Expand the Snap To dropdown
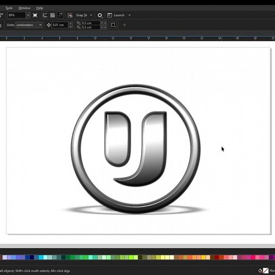Viewport: 275px width, 275px height. tap(91, 15)
